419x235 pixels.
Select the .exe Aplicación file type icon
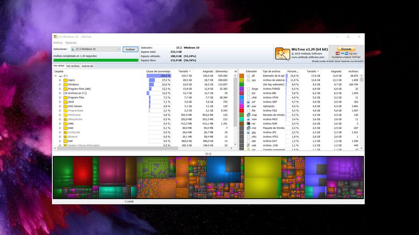click(249, 106)
